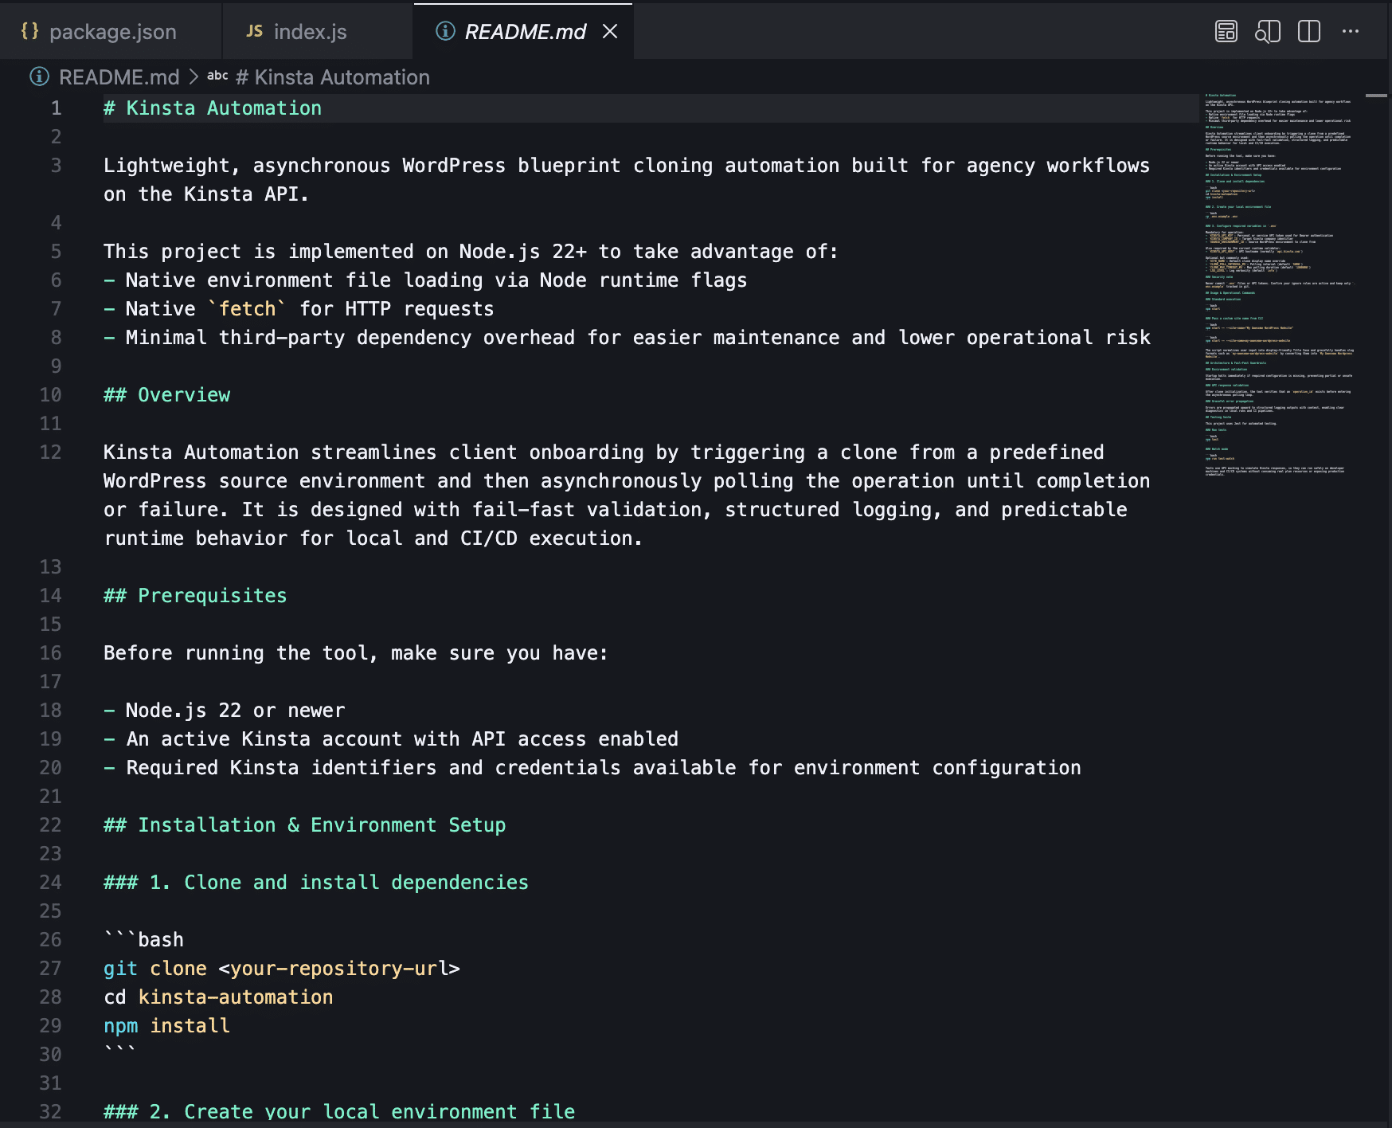Open '# Kinsta Automation' breadcrumb symbol
Viewport: 1392px width, 1128px height.
tap(333, 77)
